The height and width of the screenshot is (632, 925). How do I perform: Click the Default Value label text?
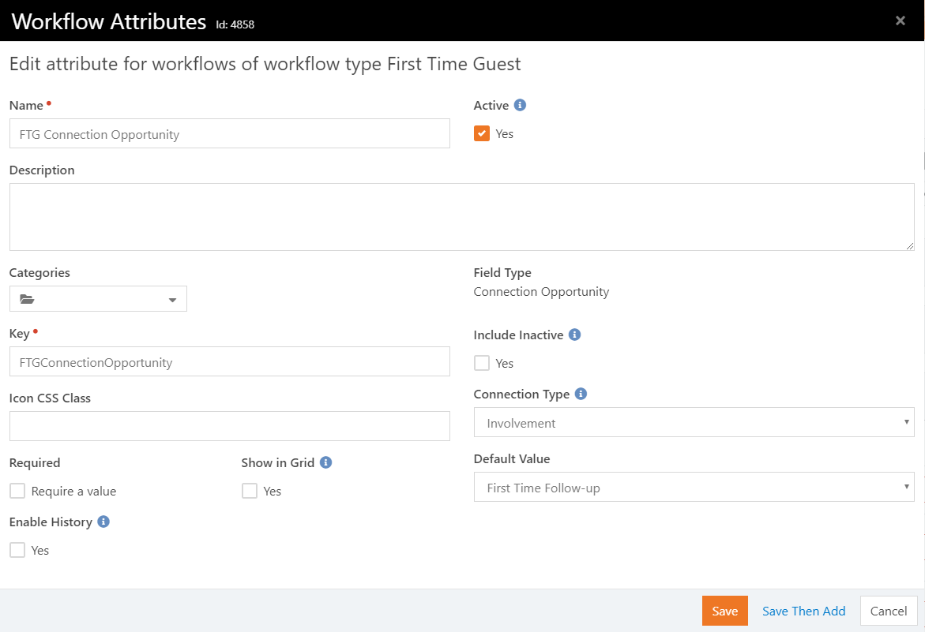coord(511,459)
